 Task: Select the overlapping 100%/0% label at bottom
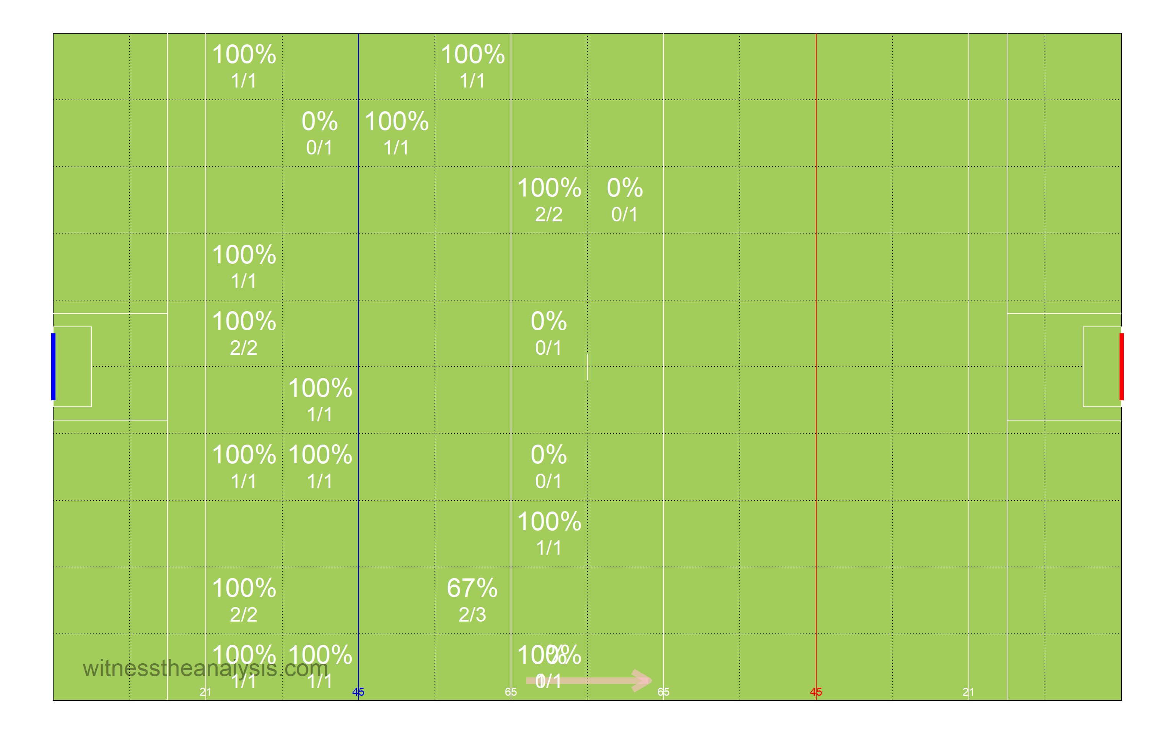click(x=549, y=667)
